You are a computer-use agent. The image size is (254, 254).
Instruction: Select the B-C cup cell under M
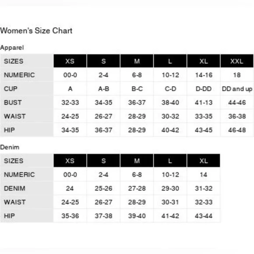[x=137, y=89]
